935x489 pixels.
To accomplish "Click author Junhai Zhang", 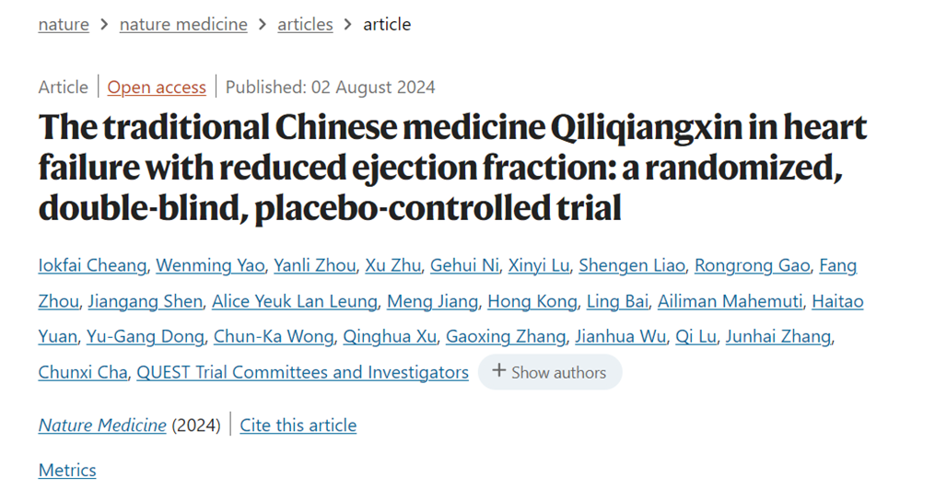I will coord(777,336).
